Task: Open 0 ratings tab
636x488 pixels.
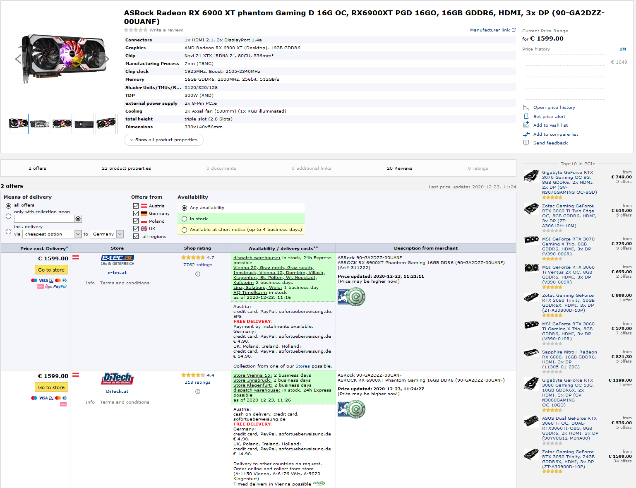Action: (478, 168)
